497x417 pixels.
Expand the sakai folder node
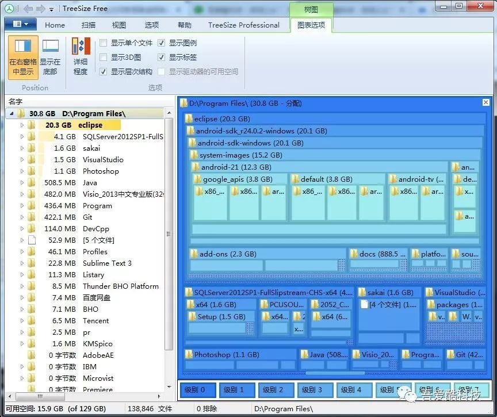click(22, 148)
